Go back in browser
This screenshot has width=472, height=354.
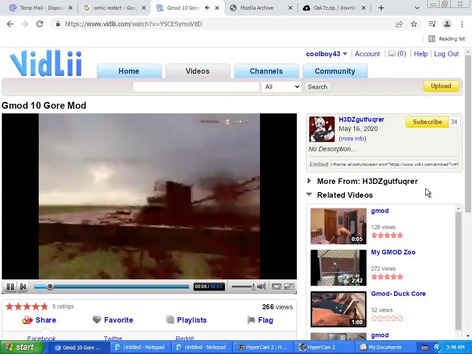tap(10, 24)
